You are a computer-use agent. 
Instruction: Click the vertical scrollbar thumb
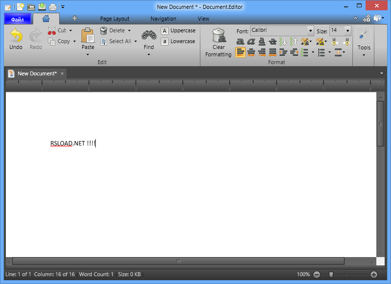(381, 124)
